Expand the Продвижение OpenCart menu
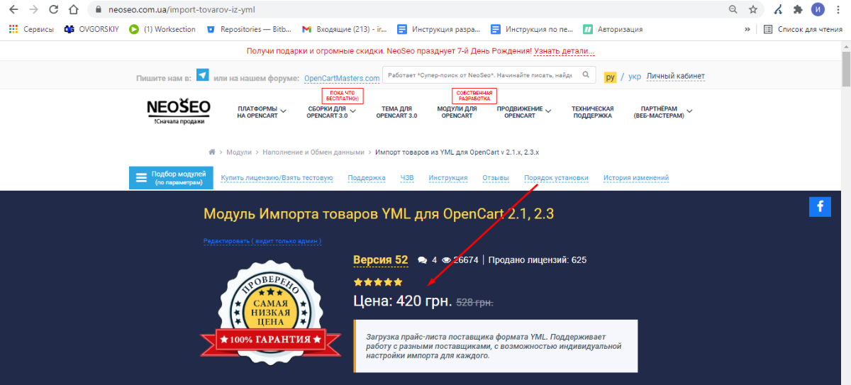The image size is (851, 385). (x=523, y=112)
